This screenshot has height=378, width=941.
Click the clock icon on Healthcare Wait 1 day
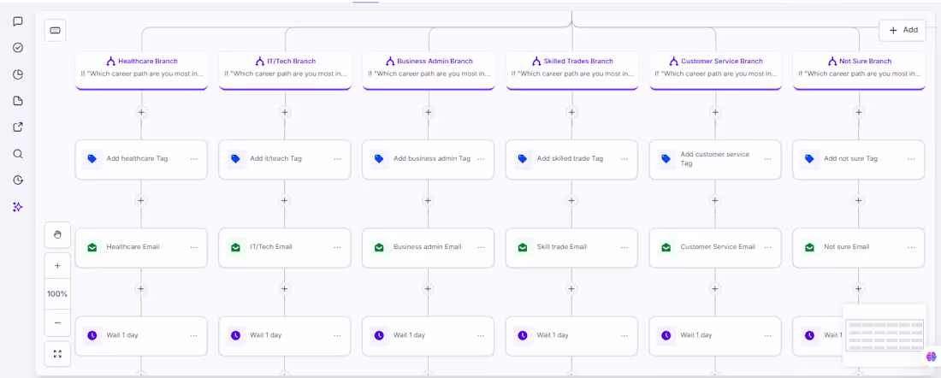pyautogui.click(x=92, y=335)
